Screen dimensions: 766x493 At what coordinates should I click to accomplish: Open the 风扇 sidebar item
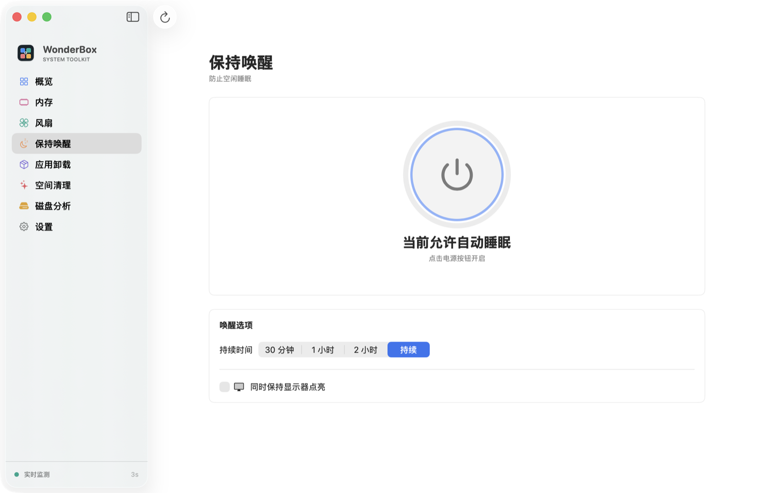tap(77, 123)
